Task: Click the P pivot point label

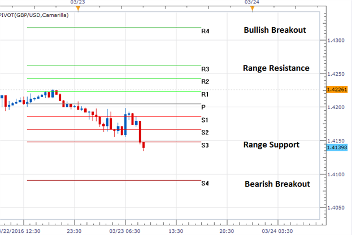Action: (203, 107)
